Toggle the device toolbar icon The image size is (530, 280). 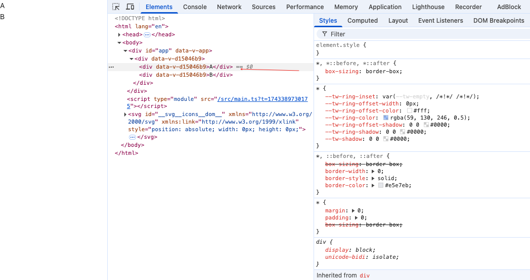pos(130,7)
